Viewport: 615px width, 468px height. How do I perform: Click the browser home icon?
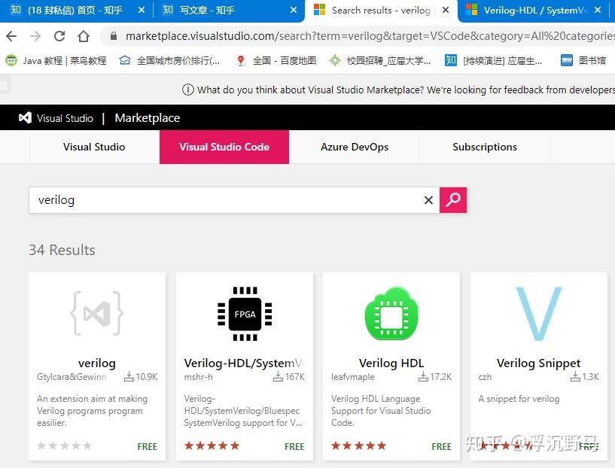click(x=83, y=35)
